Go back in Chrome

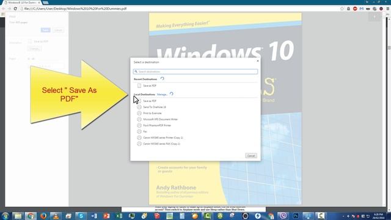point(4,9)
